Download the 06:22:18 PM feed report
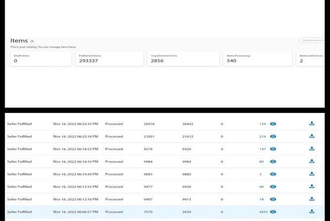The height and width of the screenshot is (221, 330). tap(311, 136)
